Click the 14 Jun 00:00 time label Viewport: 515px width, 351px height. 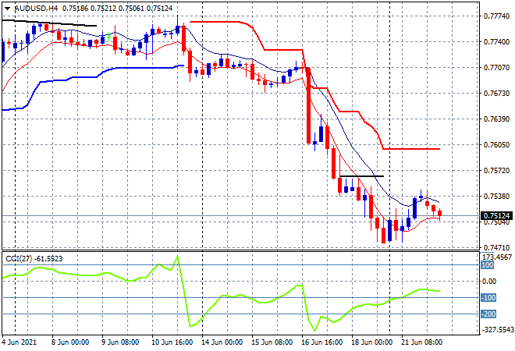(x=222, y=342)
